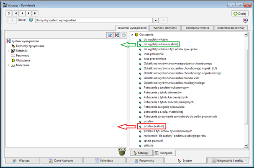Open the Rozliczani pracownicy tab
The height and width of the screenshot is (168, 254).
click(x=231, y=28)
